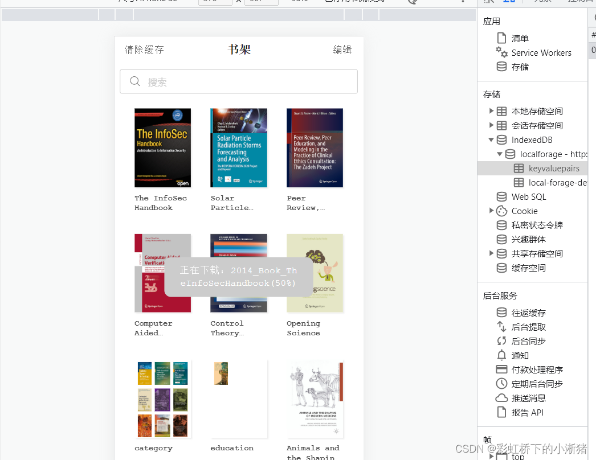Click the 存储 database icon under 应用
Image resolution: width=596 pixels, height=460 pixels.
(x=501, y=67)
